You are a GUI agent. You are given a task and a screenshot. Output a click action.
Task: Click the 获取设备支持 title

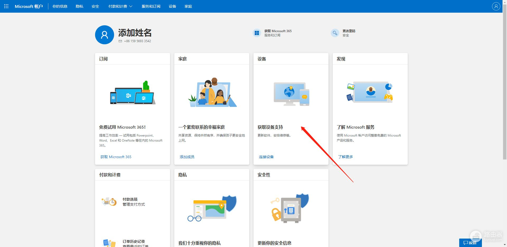click(x=270, y=127)
